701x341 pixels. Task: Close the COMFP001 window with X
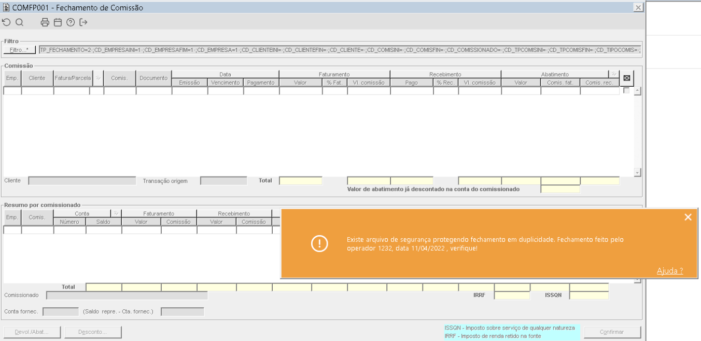pos(638,7)
